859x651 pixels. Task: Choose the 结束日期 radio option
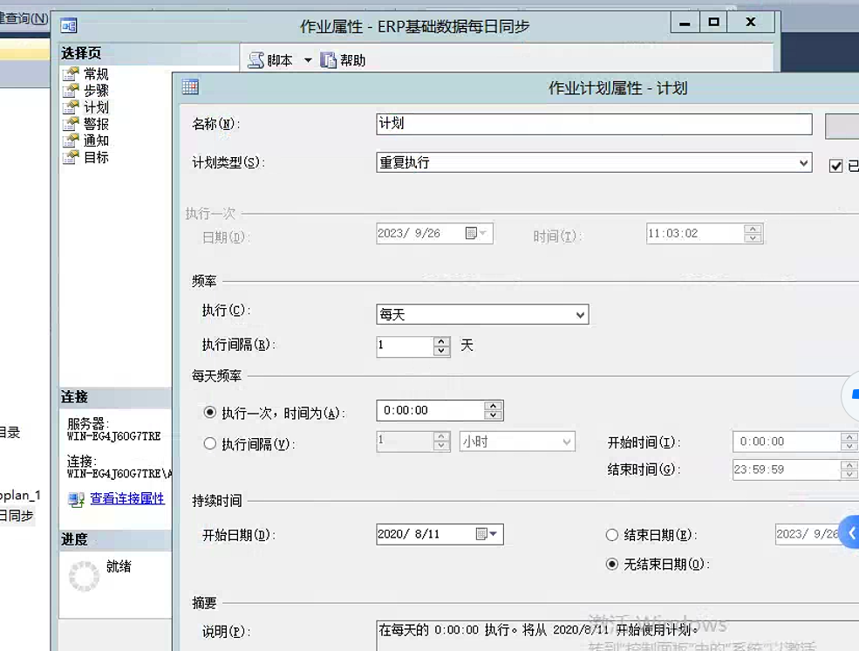tap(612, 534)
